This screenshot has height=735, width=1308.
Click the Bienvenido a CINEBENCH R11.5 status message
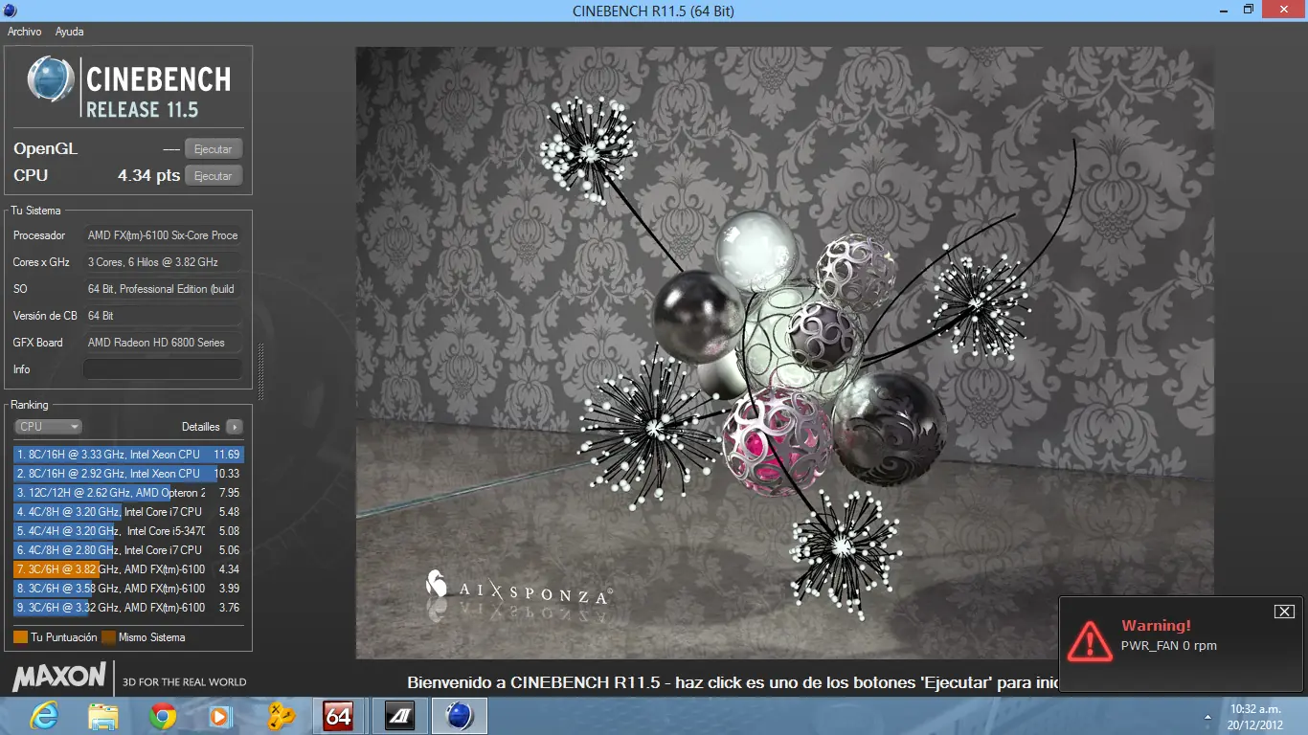[733, 682]
